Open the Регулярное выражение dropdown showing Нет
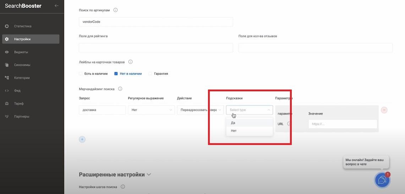The width and height of the screenshot is (405, 194). (151, 110)
